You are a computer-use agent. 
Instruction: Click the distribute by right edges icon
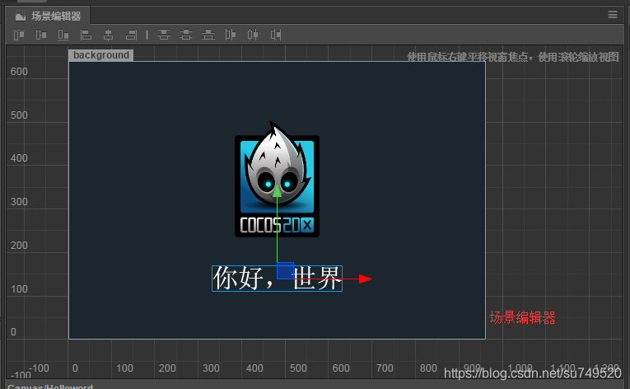pos(276,35)
